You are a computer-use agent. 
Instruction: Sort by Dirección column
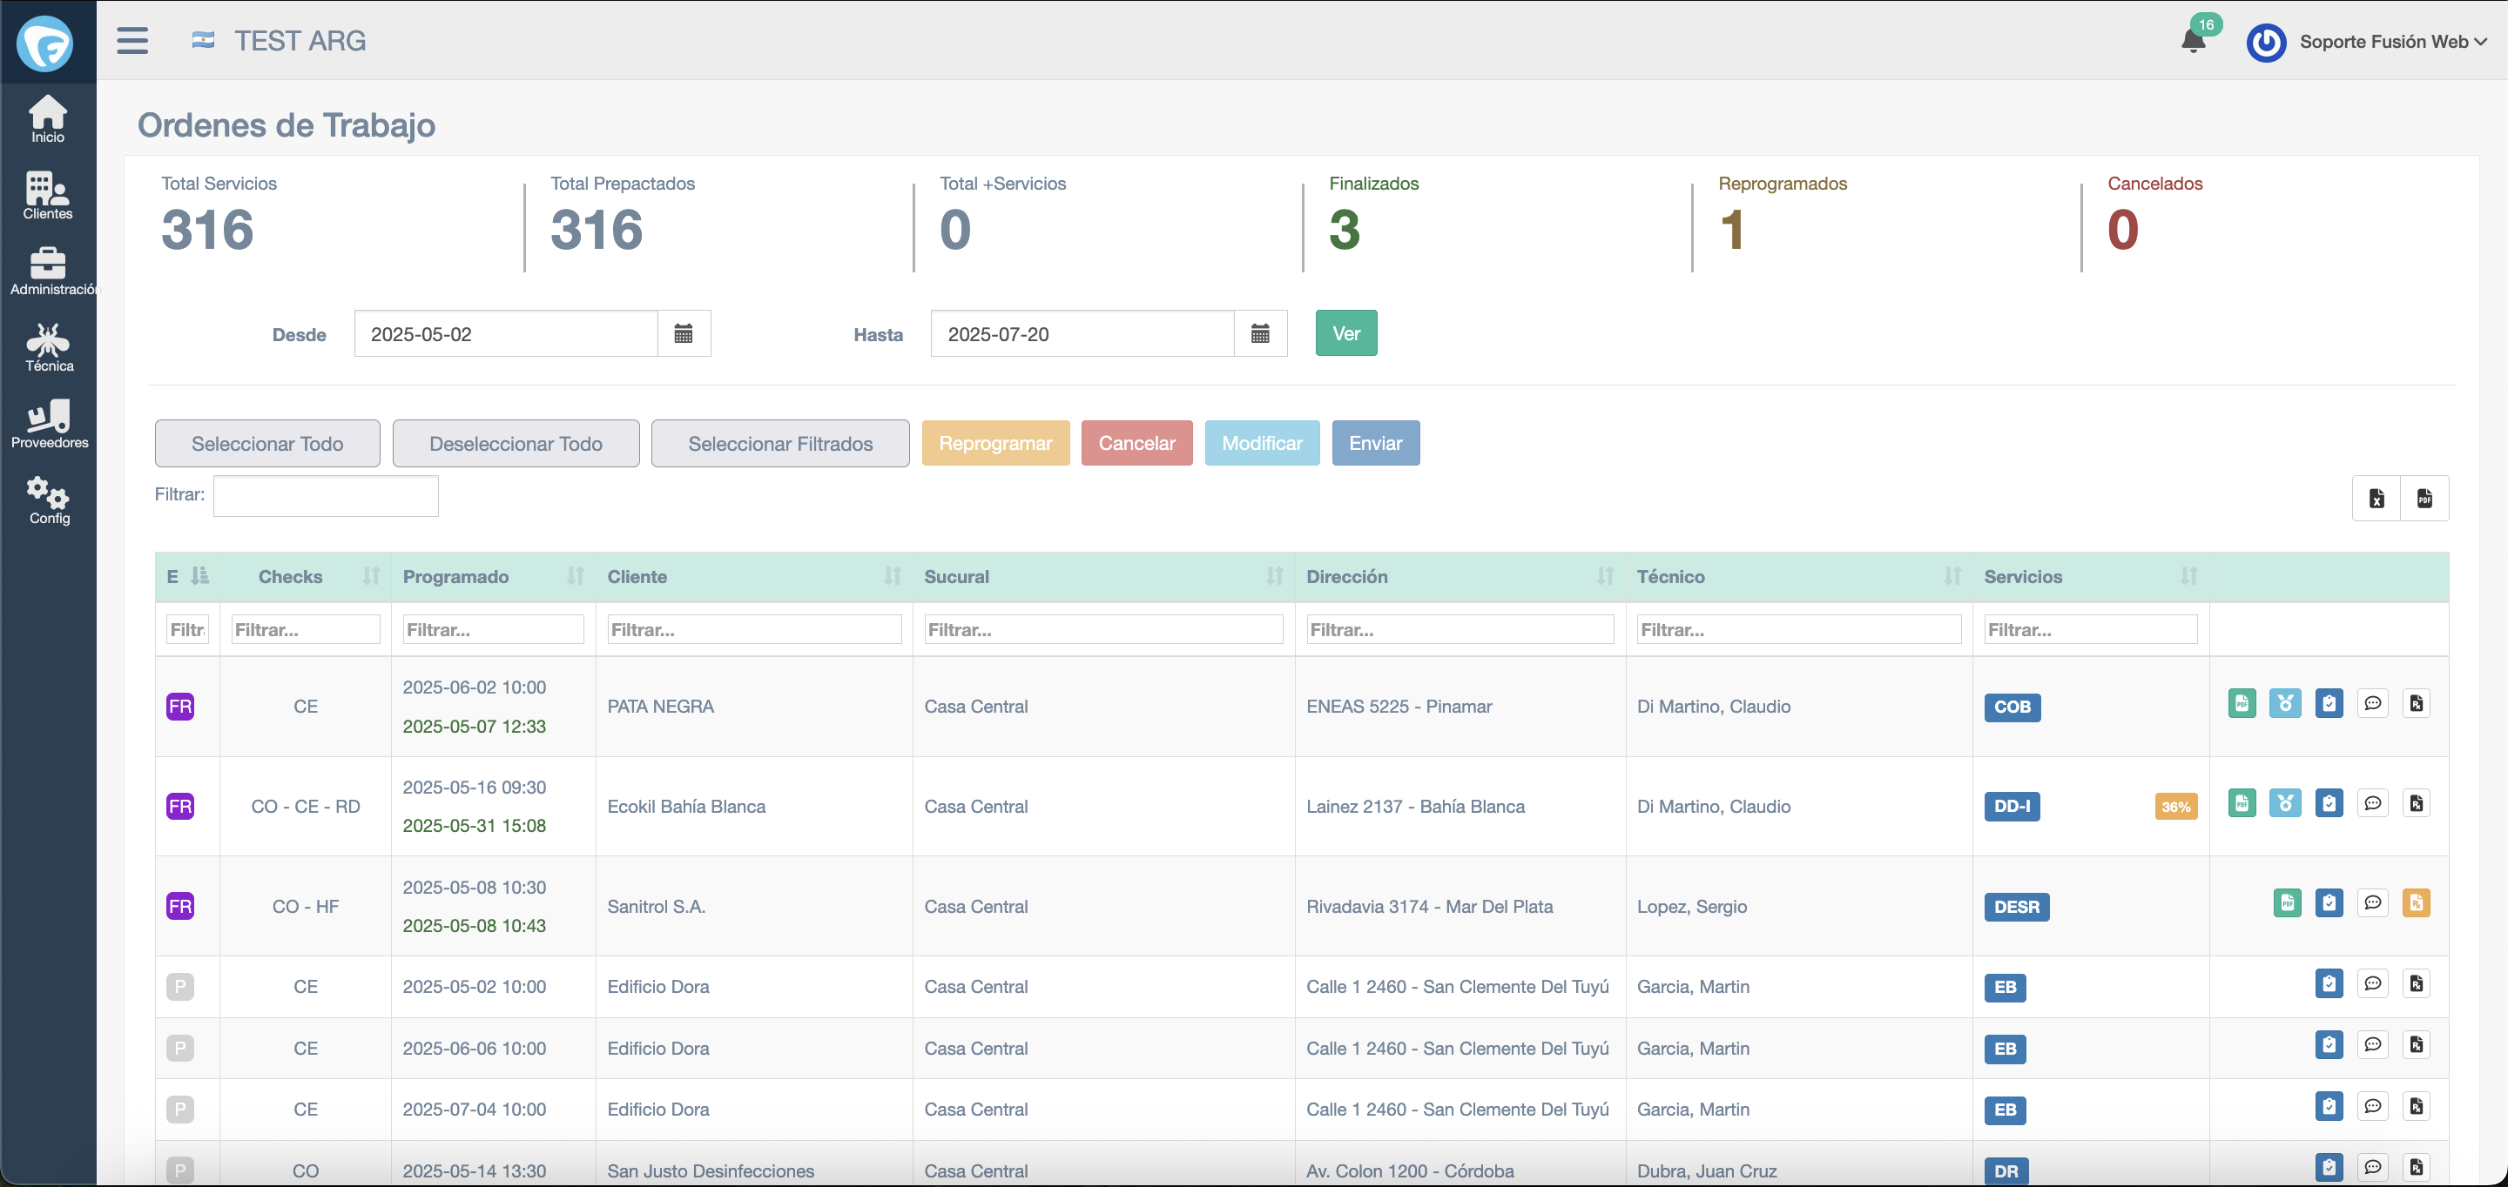coord(1460,576)
